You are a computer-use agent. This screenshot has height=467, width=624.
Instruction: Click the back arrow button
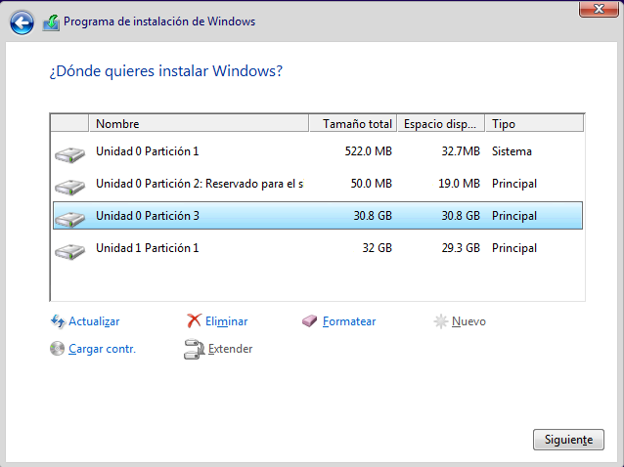coord(22,21)
